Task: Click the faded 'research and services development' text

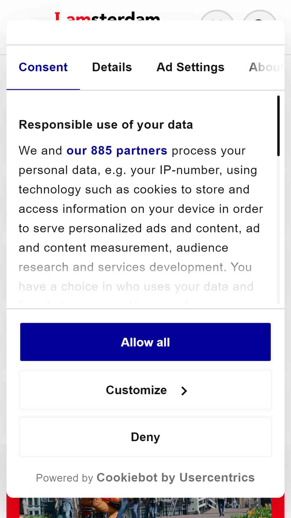Action: [x=122, y=267]
